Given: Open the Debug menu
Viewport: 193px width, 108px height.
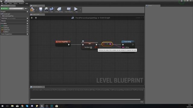Looking at the screenshot, I should point(15,4).
